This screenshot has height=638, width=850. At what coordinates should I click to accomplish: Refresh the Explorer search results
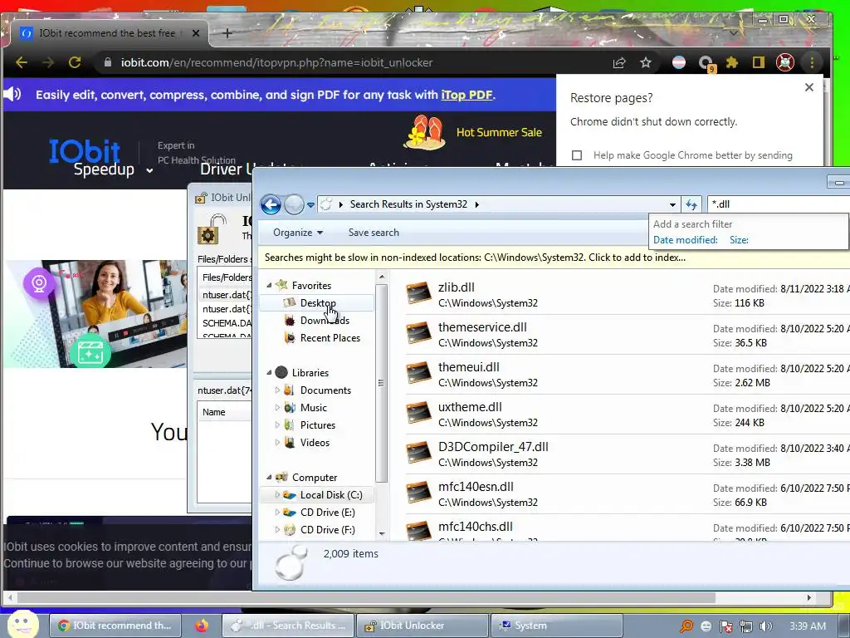coord(691,204)
